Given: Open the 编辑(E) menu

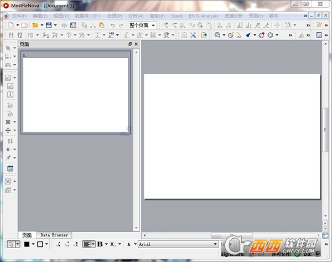Looking at the screenshot, I should (40, 16).
